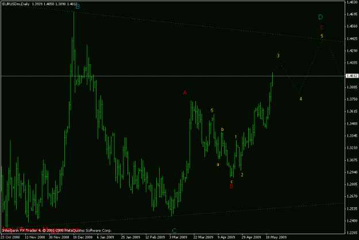Screen dimensions: 359x240
Task: Click the 1.4560 price axis label
Action: click(352, 26)
